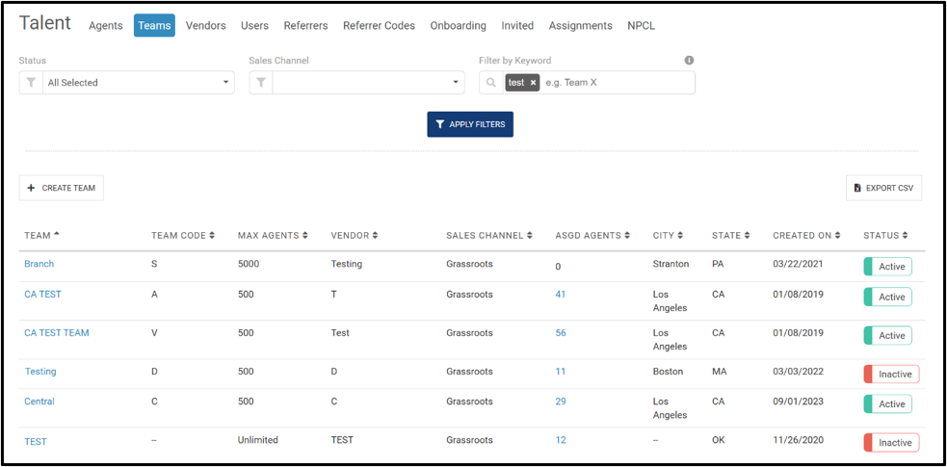
Task: Sort by the CREATED ON column
Action: click(x=807, y=235)
